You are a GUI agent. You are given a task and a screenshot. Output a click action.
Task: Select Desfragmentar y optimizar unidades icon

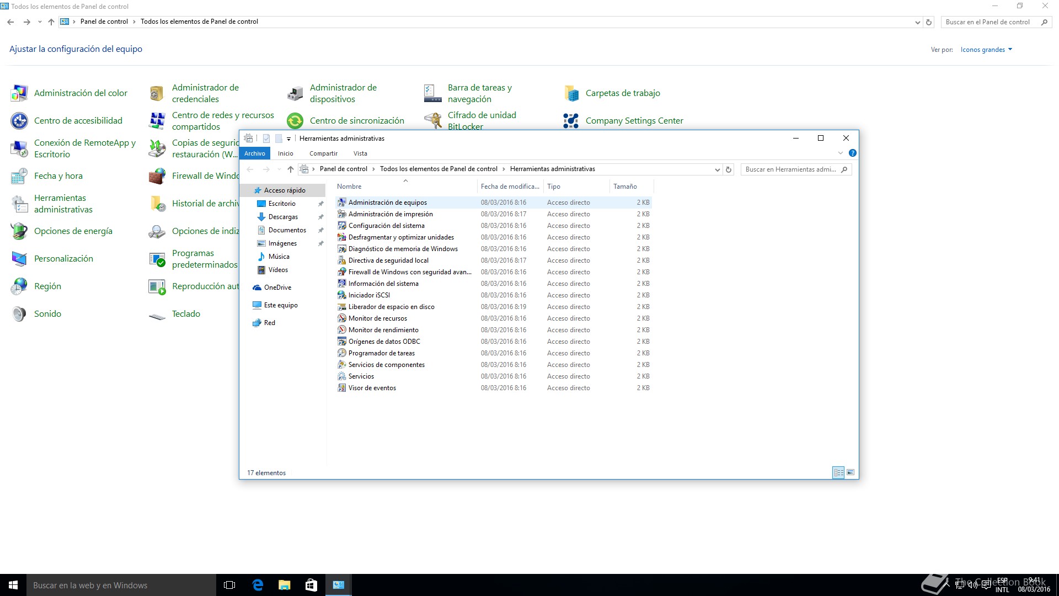click(342, 237)
